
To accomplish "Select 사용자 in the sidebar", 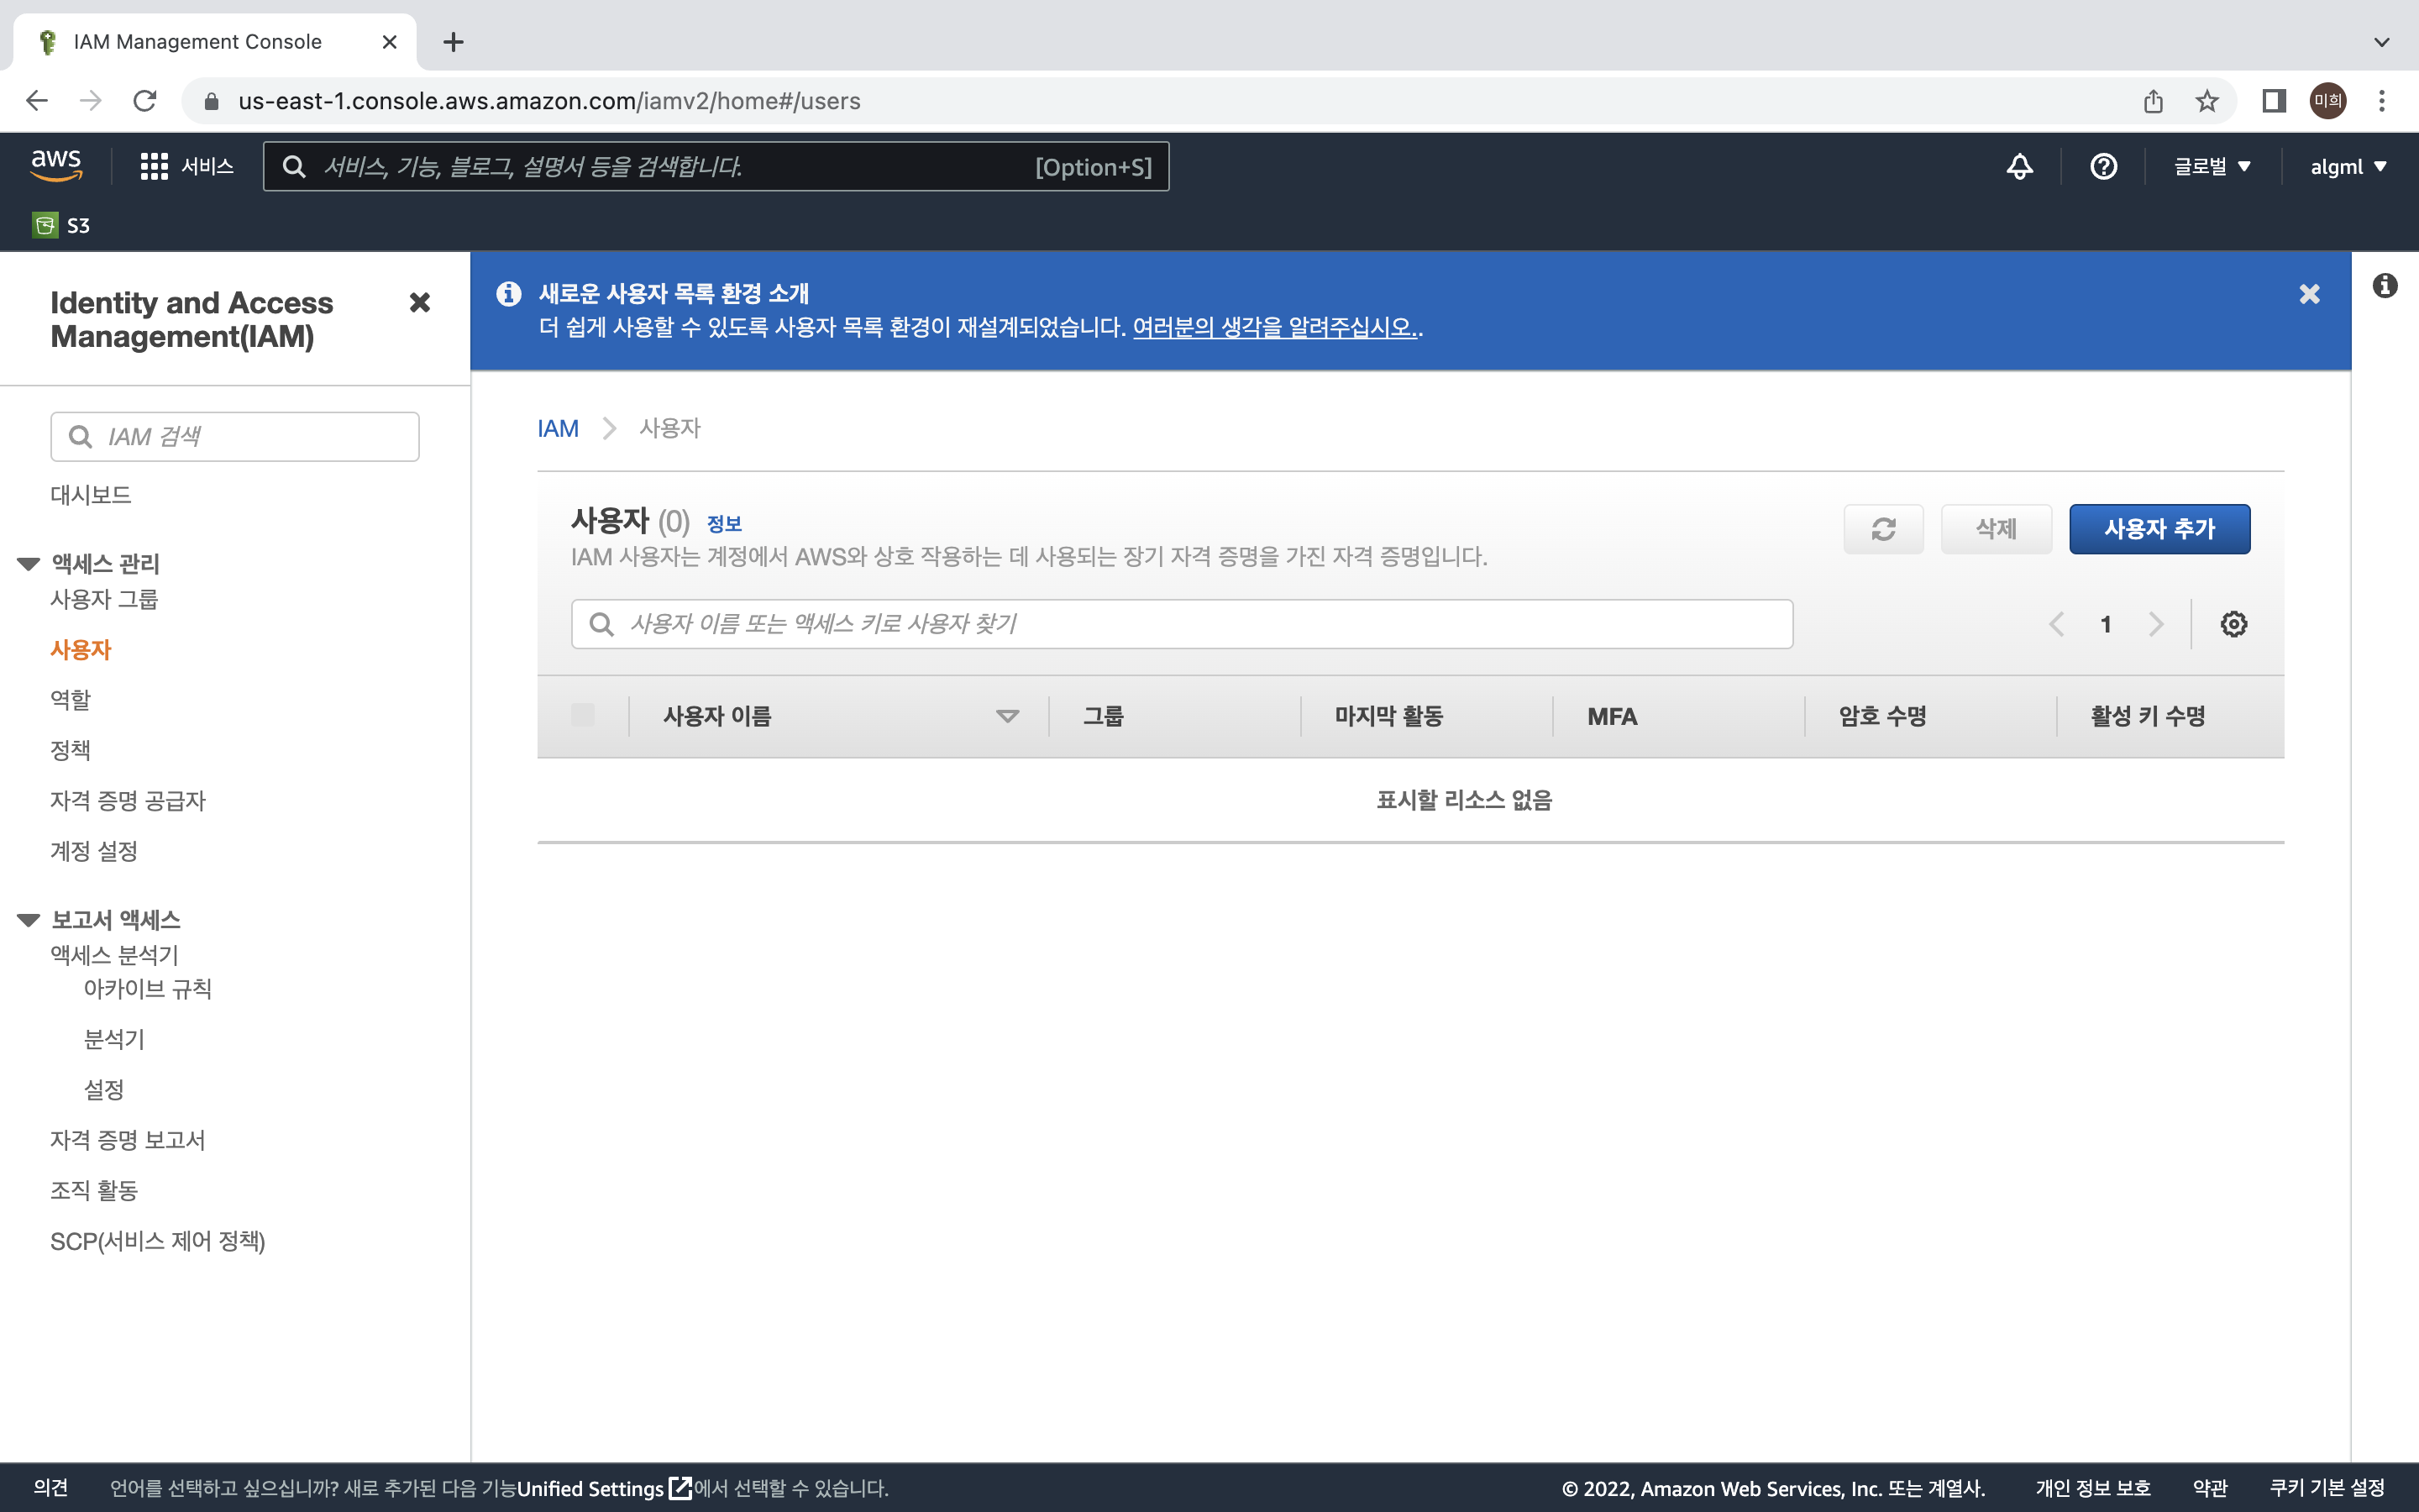I will pos(81,650).
